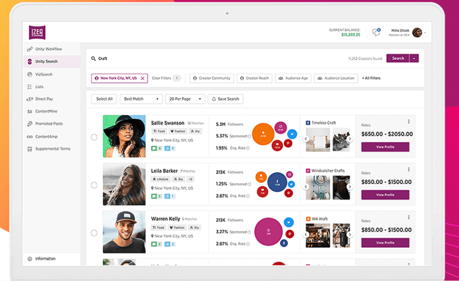Open the 20 Per Page dropdown
The height and width of the screenshot is (281, 459).
pos(185,99)
